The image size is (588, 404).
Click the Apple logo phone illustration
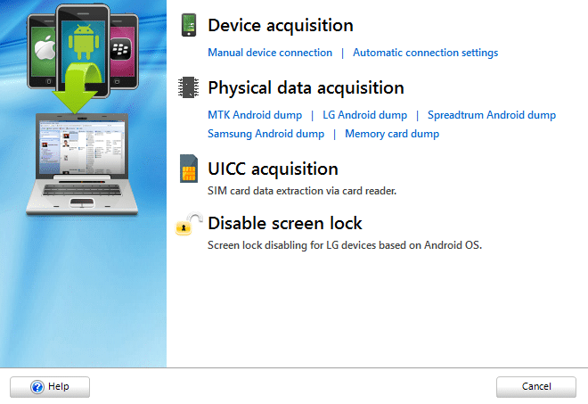coord(42,51)
